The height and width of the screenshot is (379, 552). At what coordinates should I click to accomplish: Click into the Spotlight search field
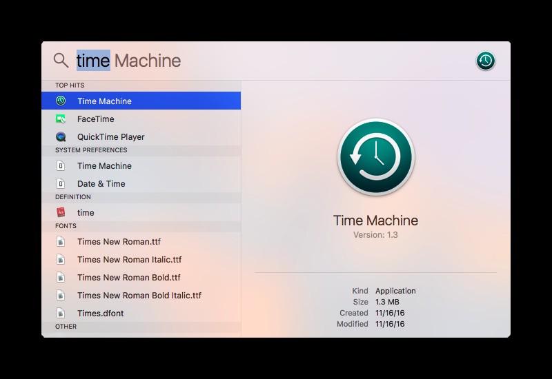pos(271,61)
